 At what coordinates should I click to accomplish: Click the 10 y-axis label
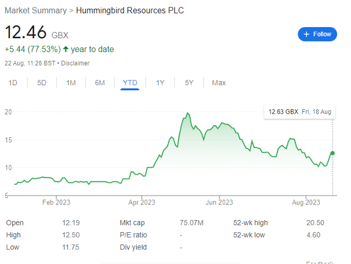pos(8,167)
